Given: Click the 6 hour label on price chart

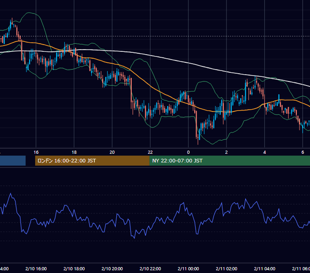Looking at the screenshot, I should 303,152.
